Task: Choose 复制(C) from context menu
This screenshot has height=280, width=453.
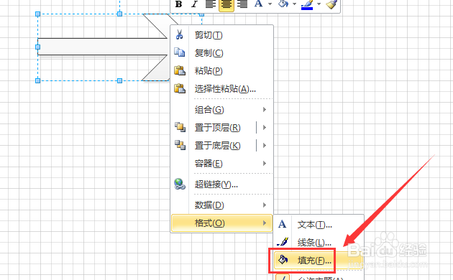Action: click(221, 53)
